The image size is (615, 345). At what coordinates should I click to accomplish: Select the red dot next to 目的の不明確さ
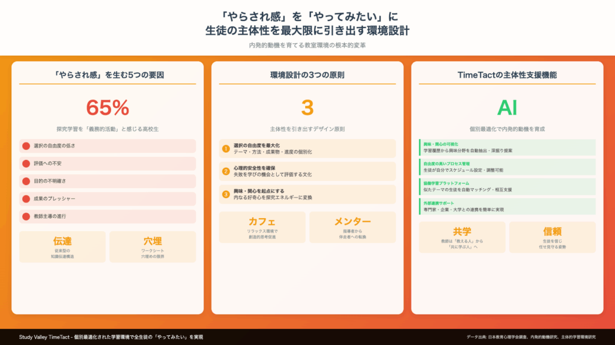click(26, 181)
